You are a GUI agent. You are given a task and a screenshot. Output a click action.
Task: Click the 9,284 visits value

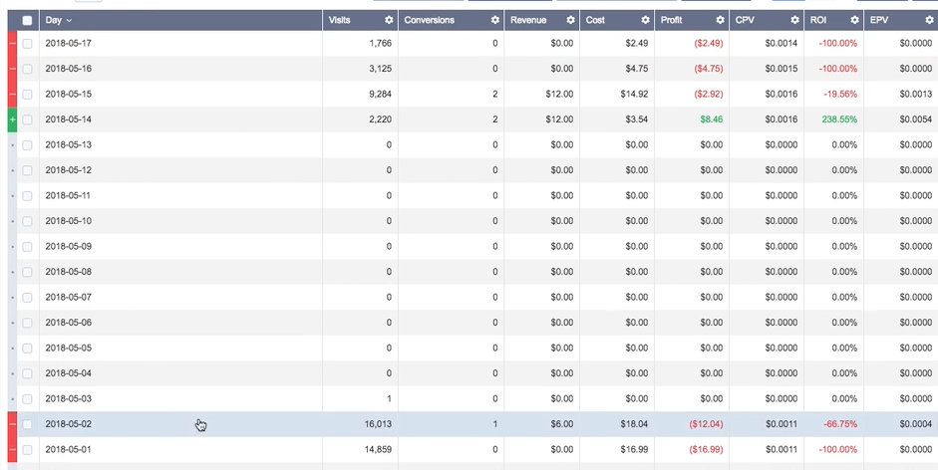pos(381,95)
